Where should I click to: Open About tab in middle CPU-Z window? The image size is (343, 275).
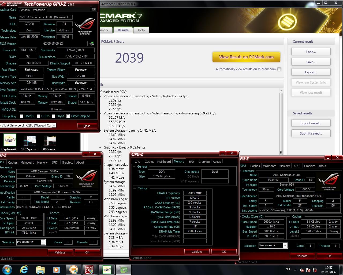(x=217, y=162)
